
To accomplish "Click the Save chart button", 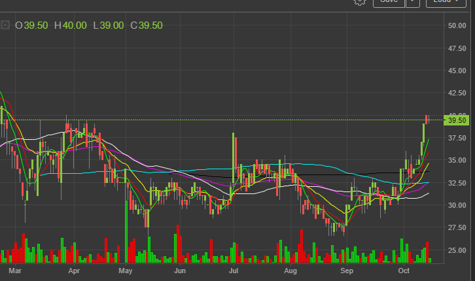I will pyautogui.click(x=389, y=3).
